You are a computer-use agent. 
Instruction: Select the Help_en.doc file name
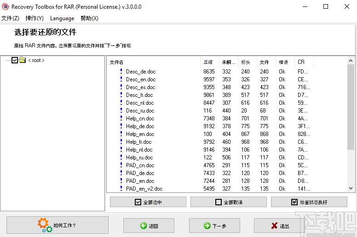point(140,134)
